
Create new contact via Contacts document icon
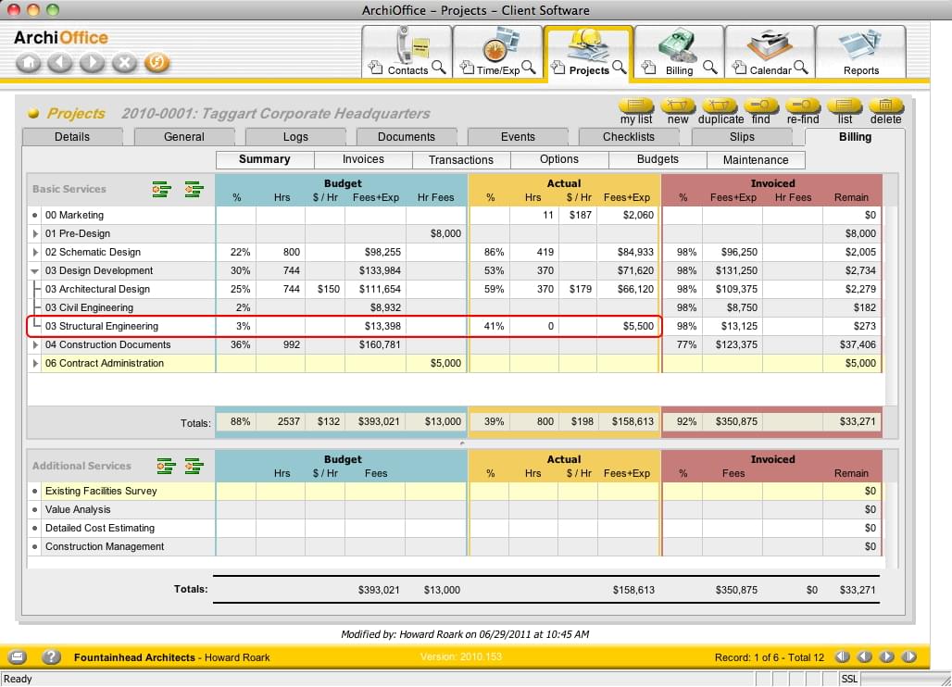point(376,68)
